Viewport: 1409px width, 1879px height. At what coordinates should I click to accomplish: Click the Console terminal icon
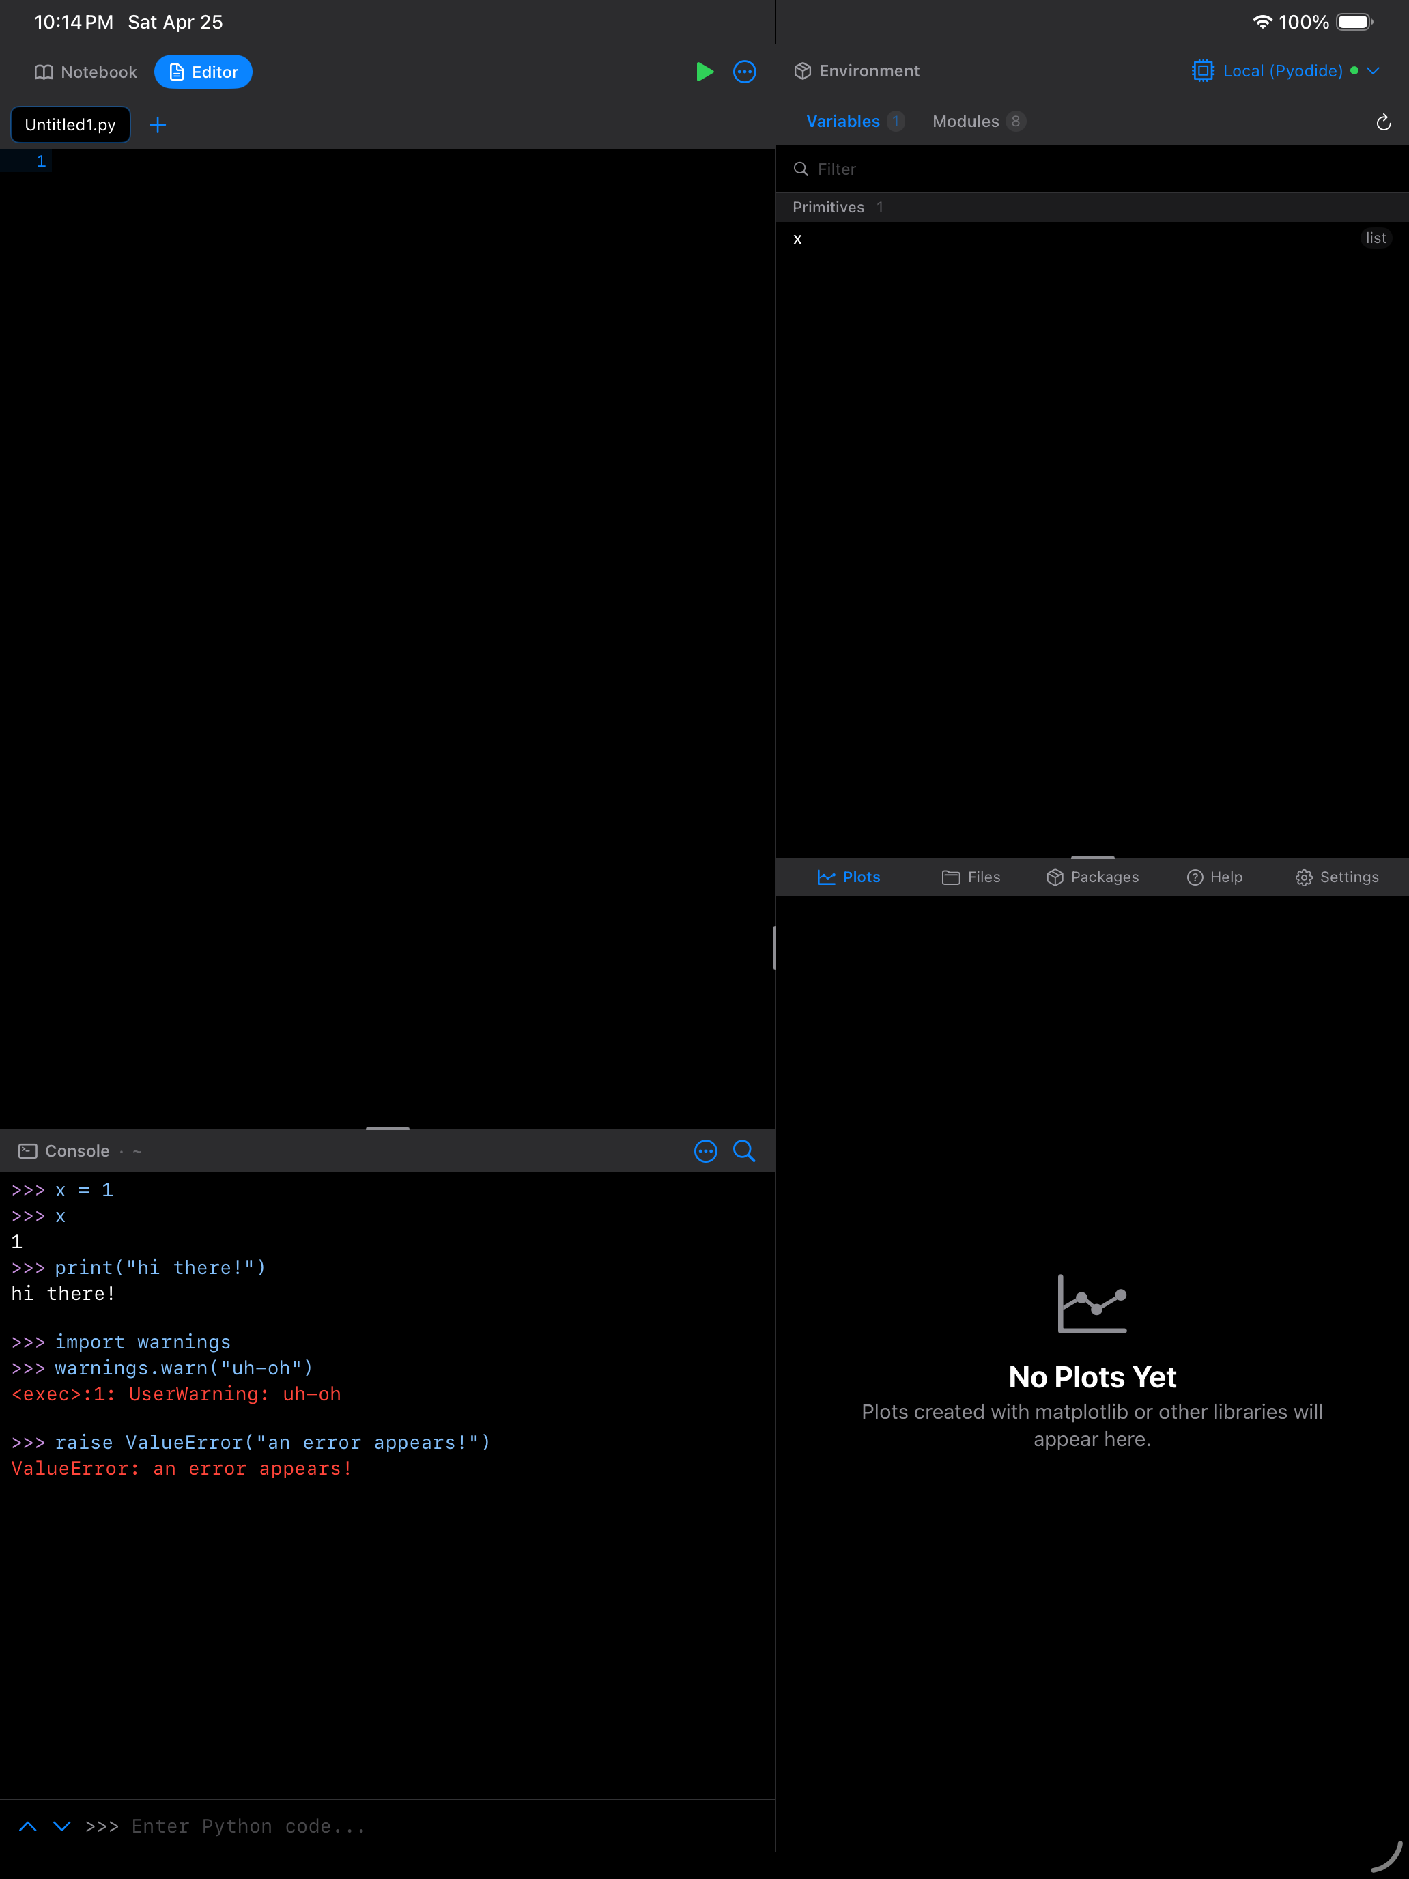click(28, 1151)
